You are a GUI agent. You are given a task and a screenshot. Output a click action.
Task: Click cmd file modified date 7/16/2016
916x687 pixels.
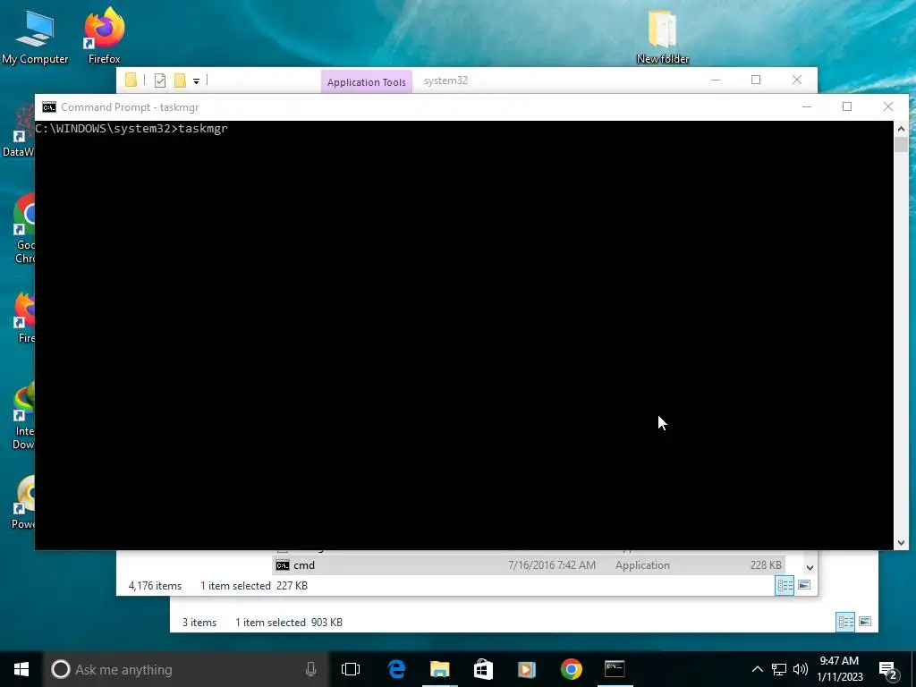[551, 565]
